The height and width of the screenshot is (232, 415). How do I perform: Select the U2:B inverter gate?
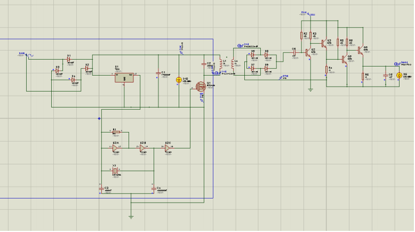click(142, 148)
